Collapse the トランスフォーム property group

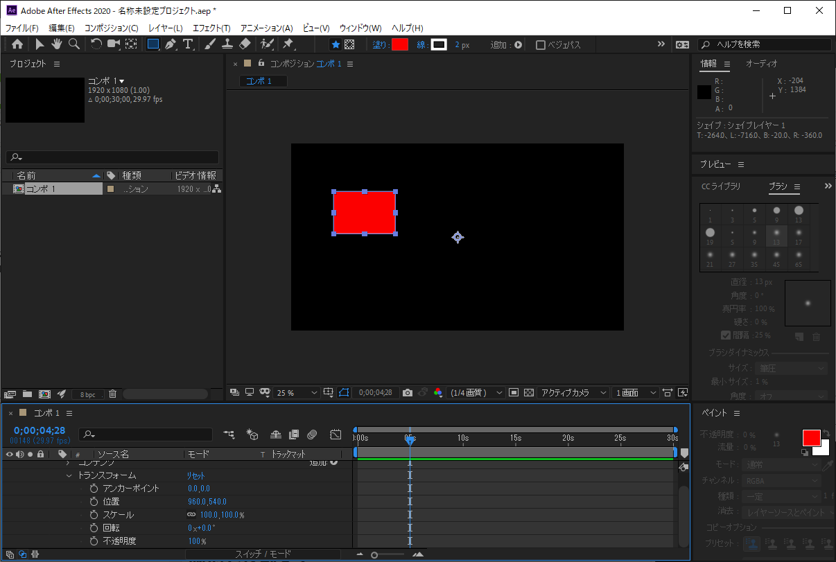coord(69,476)
